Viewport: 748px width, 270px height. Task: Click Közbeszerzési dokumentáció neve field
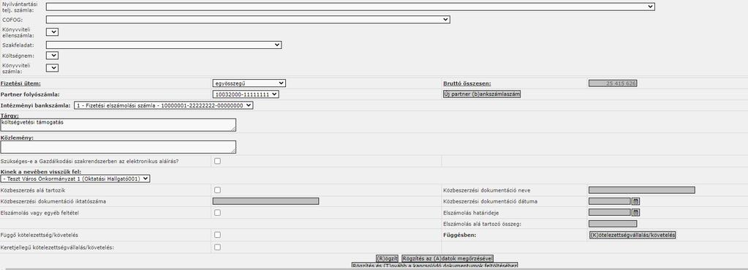642,190
